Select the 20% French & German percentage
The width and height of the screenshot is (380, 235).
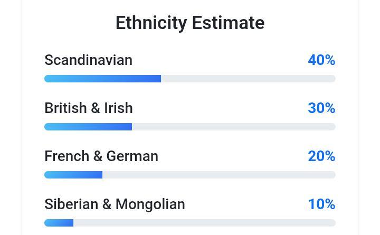321,156
